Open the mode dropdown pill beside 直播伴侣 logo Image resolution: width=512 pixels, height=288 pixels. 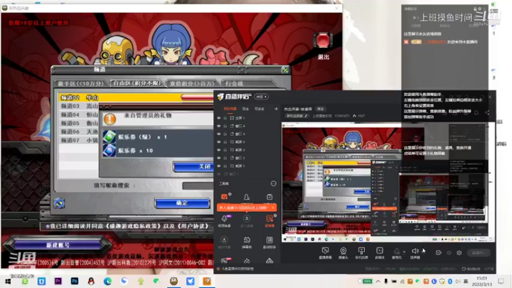(261, 97)
